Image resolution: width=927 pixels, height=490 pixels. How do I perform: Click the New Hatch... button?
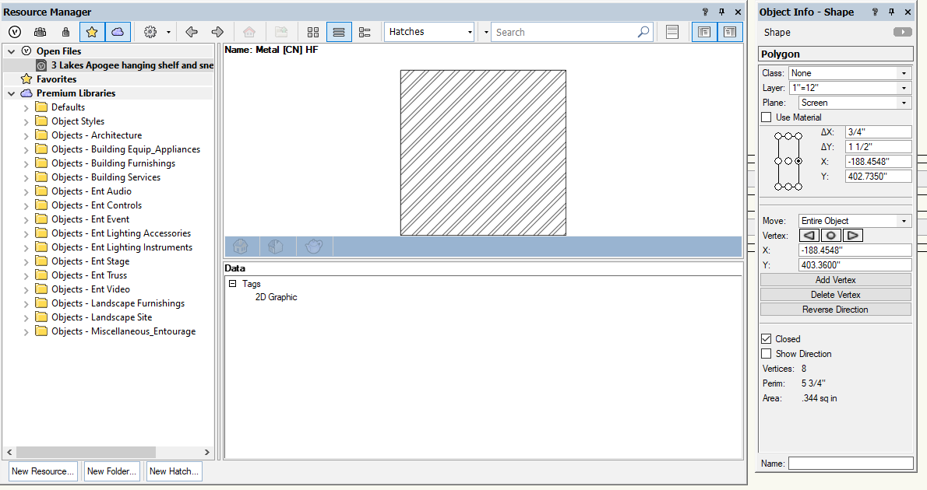point(174,471)
